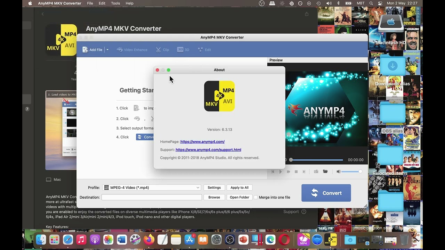
Task: Open Microsoft Edge in the Dock
Action: click(270, 240)
